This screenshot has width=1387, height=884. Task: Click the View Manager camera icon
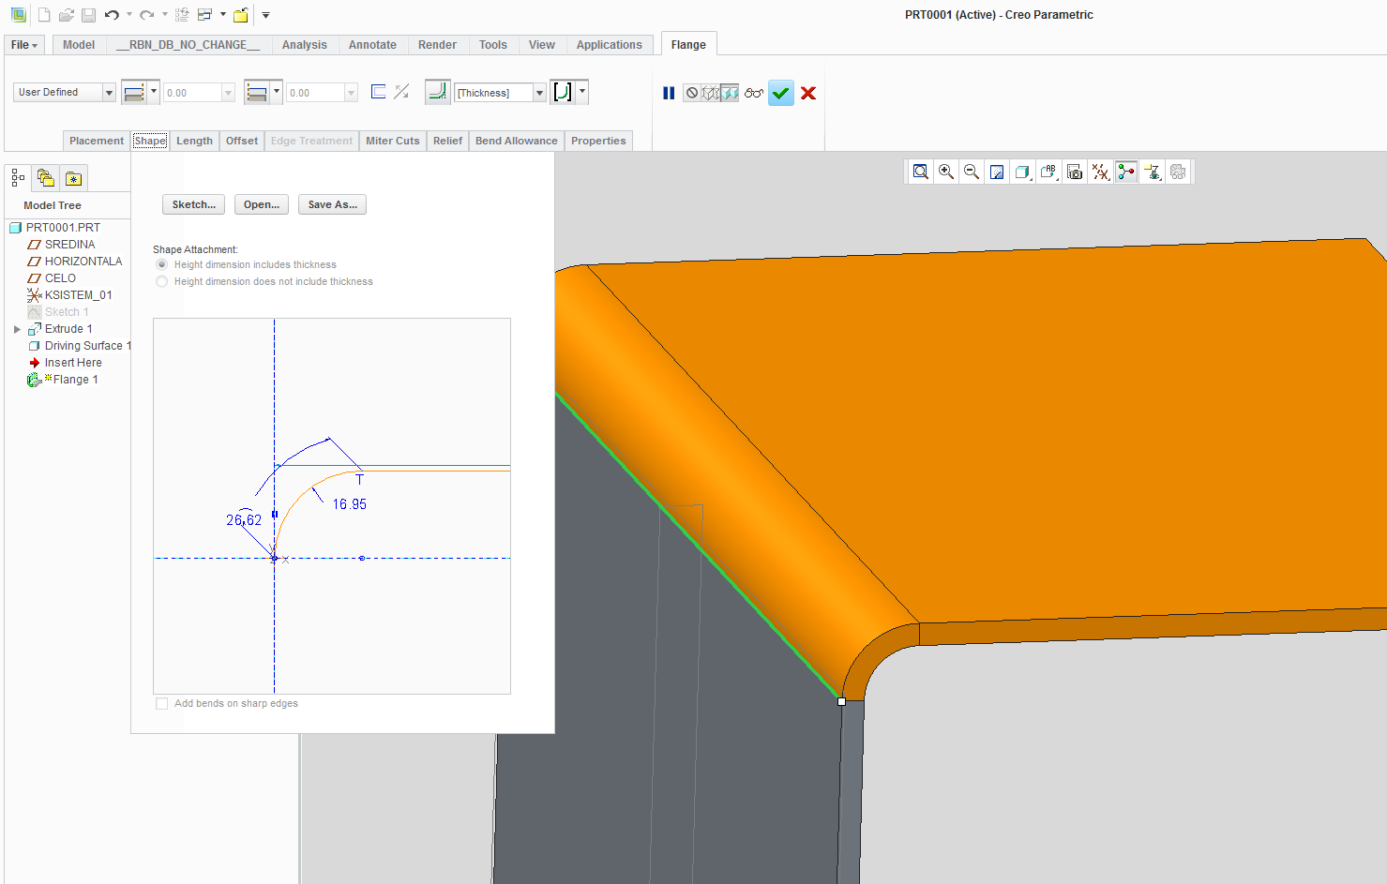[1075, 172]
